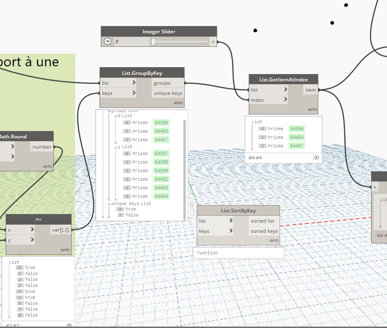Collapse the "1 List" group in GroupByKey preview
387x328 pixels.
tap(115, 147)
